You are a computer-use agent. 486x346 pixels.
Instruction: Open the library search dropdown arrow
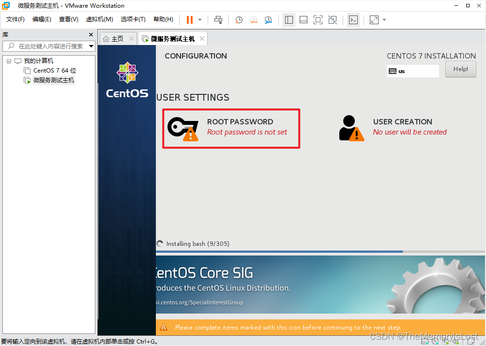pos(91,46)
